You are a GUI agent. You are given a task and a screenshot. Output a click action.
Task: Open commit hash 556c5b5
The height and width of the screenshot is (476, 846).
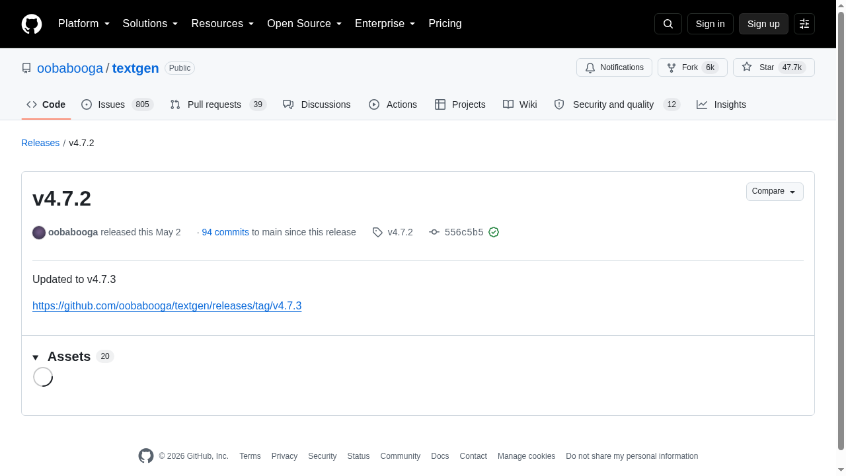pyautogui.click(x=464, y=232)
